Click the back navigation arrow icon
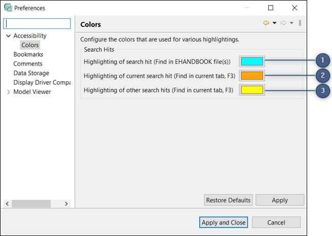 point(266,23)
